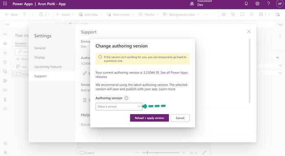Click the Insert plus icon in sidebar
The width and height of the screenshot is (285, 156).
5,53
